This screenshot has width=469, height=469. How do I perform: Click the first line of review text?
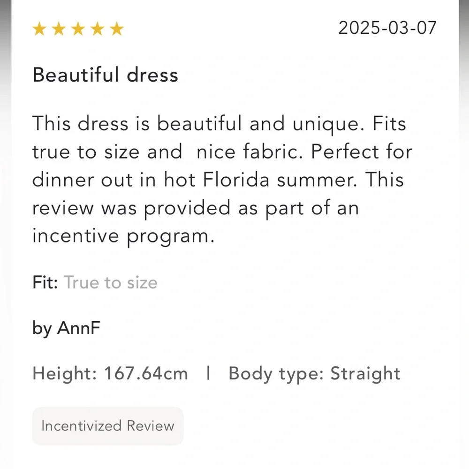(219, 123)
